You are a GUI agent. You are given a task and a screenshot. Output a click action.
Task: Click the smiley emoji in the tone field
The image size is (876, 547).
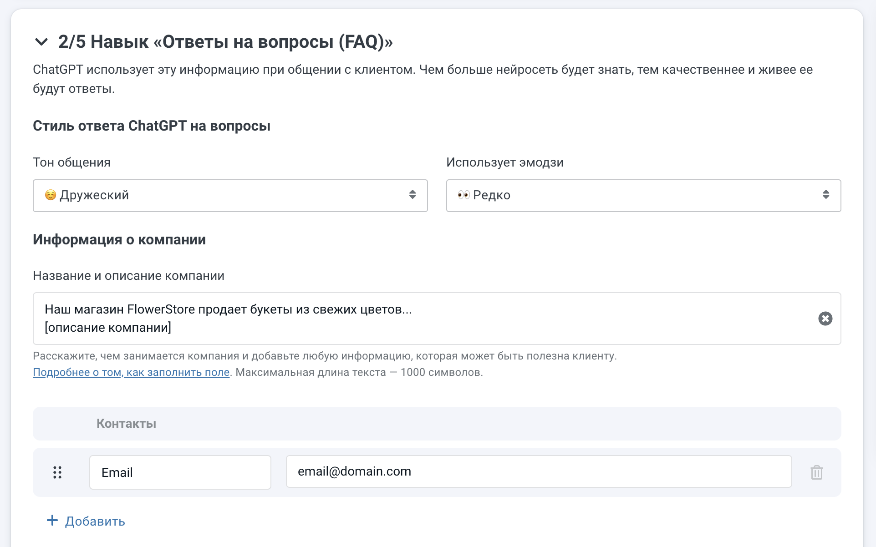[x=50, y=195]
